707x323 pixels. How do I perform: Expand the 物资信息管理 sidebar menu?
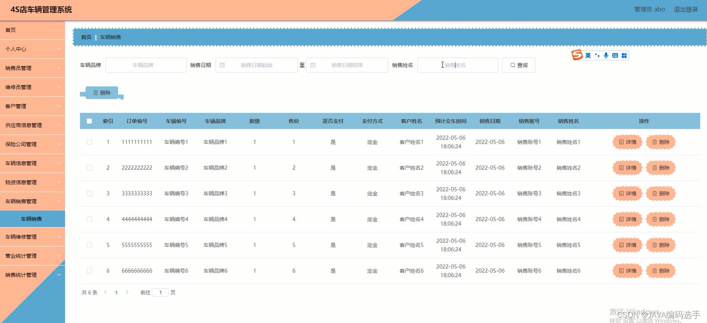(32, 182)
